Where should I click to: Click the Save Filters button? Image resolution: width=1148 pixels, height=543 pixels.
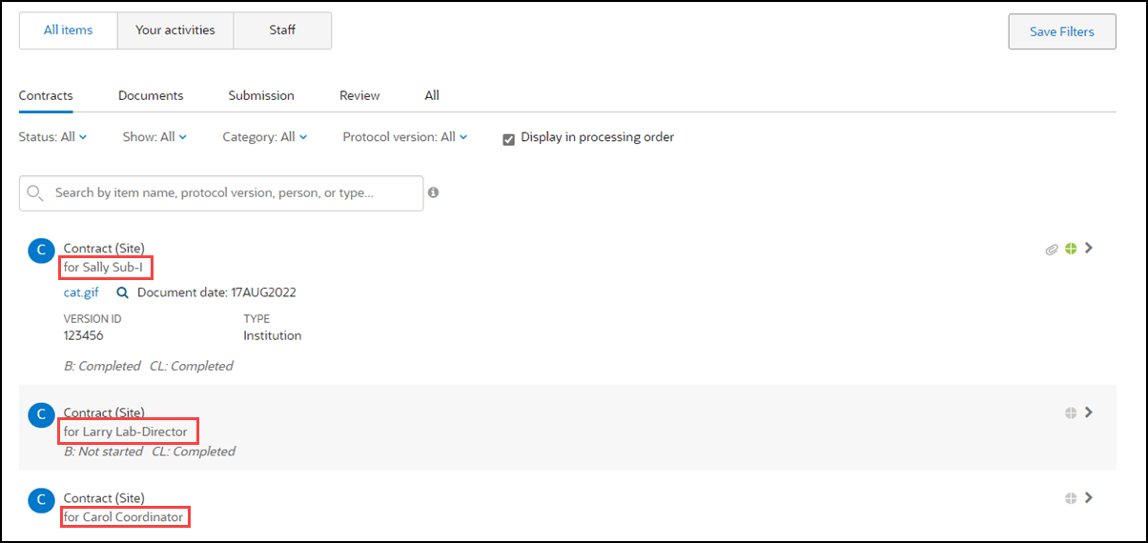1062,31
